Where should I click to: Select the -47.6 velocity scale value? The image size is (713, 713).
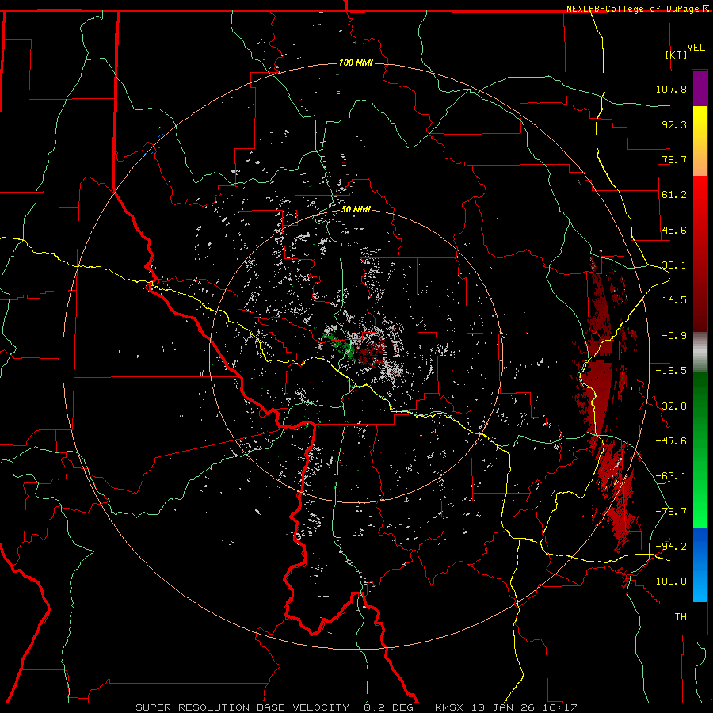click(671, 441)
